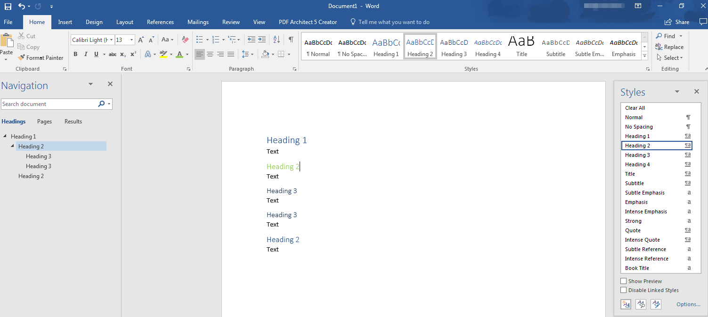This screenshot has width=708, height=317.
Task: Toggle Show/Hide paragraph marks icon
Action: pos(291,40)
